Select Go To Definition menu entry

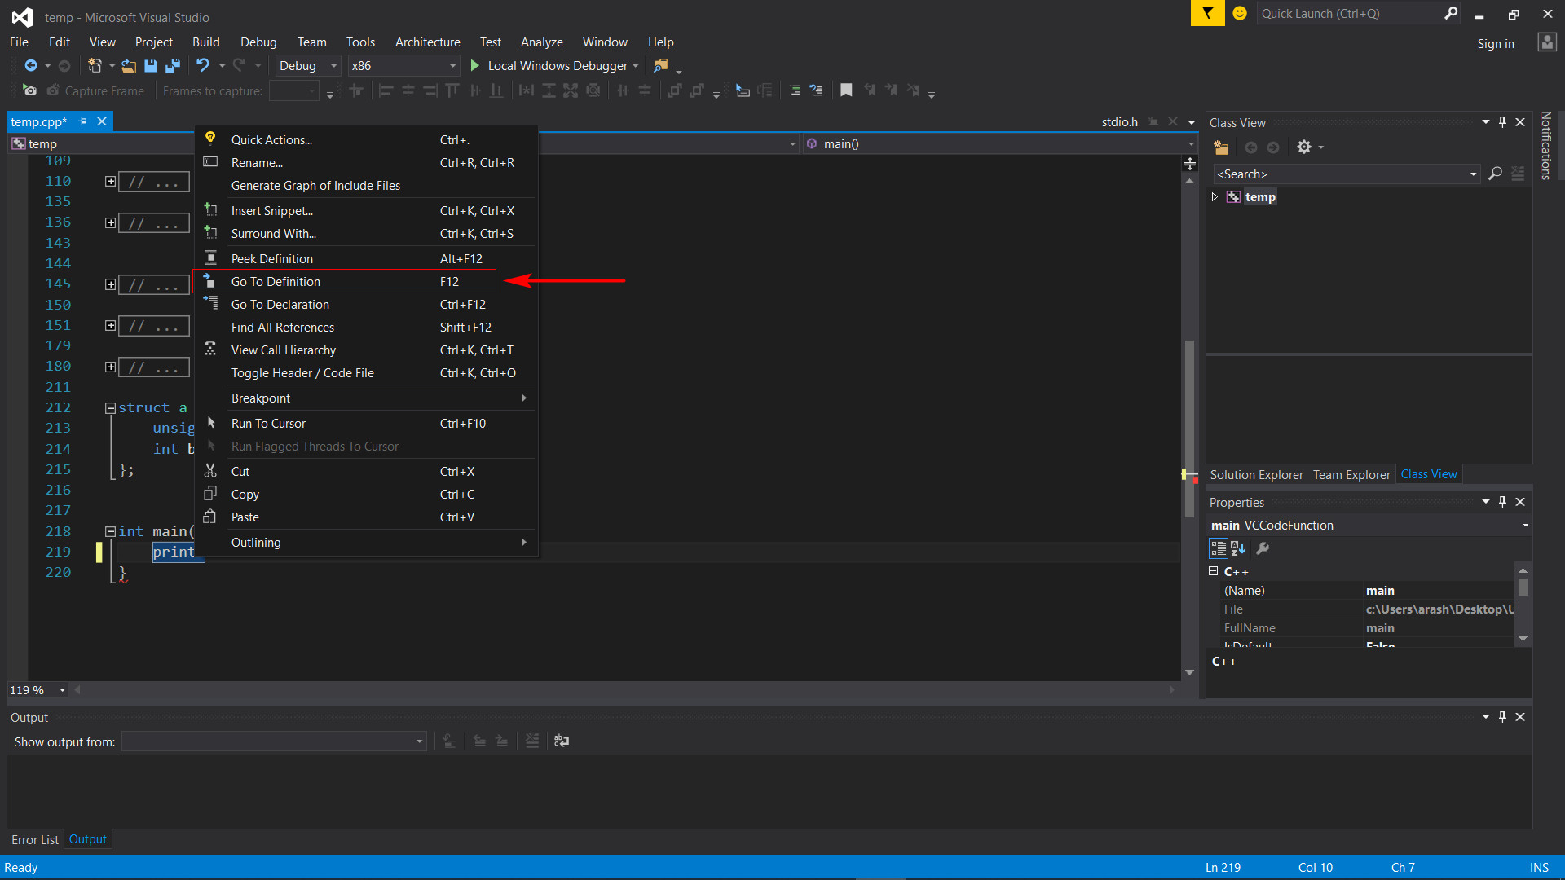[x=276, y=282]
